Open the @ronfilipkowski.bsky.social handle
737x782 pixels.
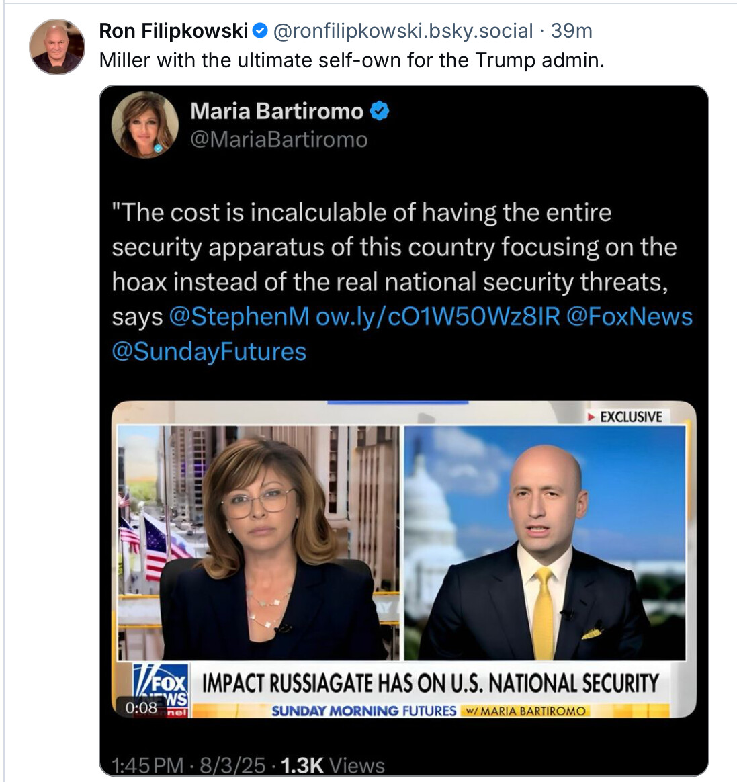(x=403, y=30)
